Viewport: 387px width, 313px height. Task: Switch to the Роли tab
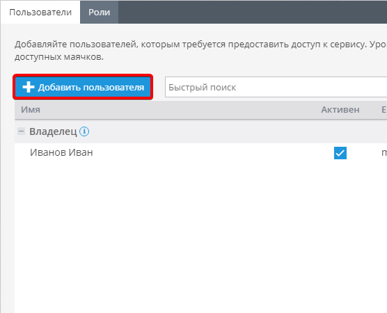tap(100, 12)
